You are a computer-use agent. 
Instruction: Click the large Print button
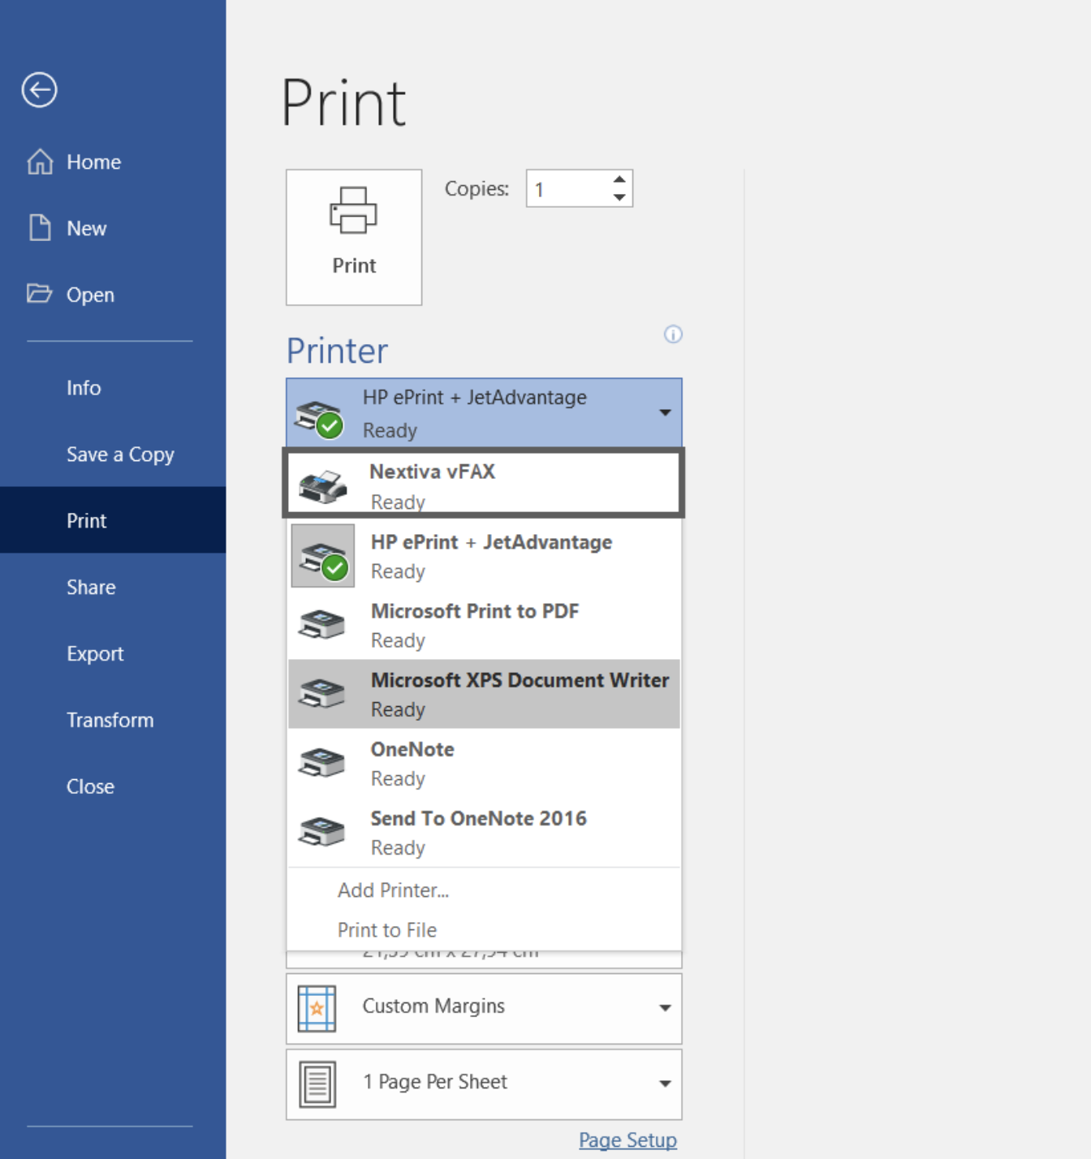354,237
